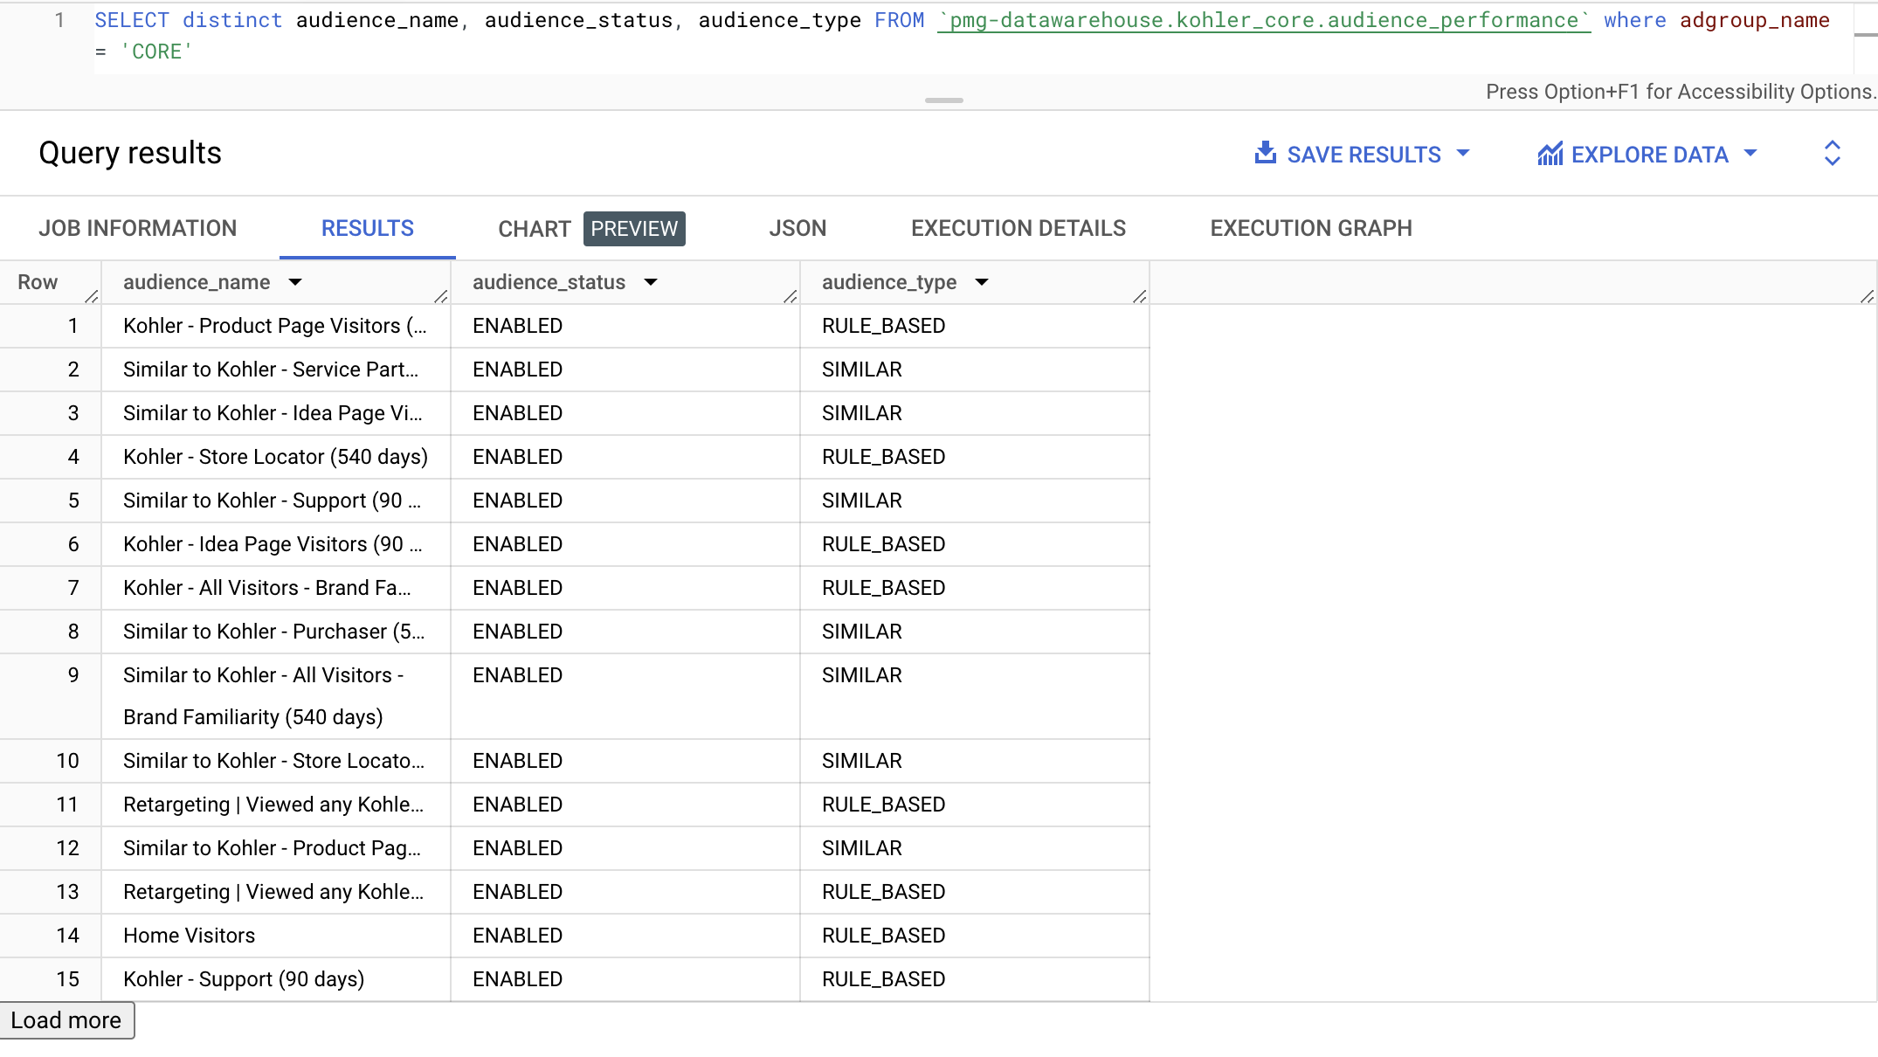Select the Home Visitors audience name cell
The width and height of the screenshot is (1878, 1057).
[x=190, y=936]
